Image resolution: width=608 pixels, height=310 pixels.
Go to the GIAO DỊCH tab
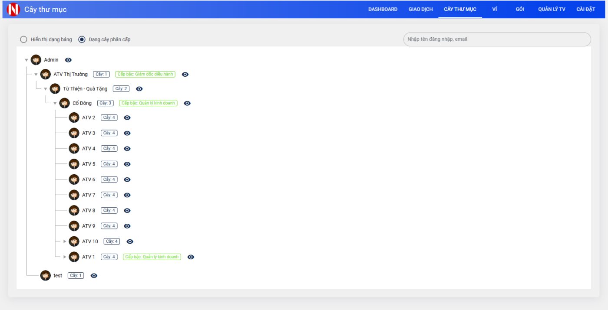pyautogui.click(x=420, y=10)
